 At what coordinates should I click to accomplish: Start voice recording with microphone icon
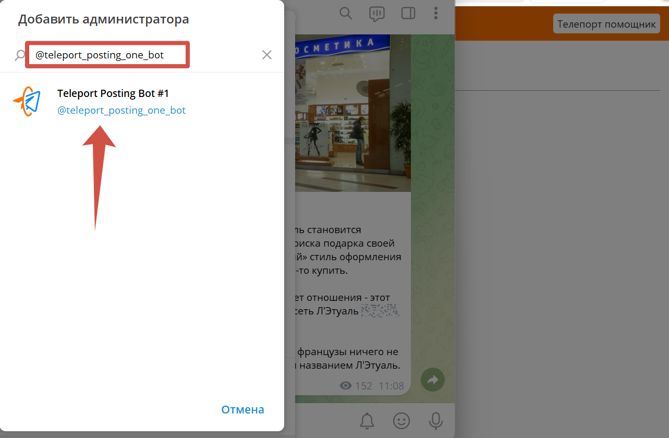pyautogui.click(x=435, y=421)
